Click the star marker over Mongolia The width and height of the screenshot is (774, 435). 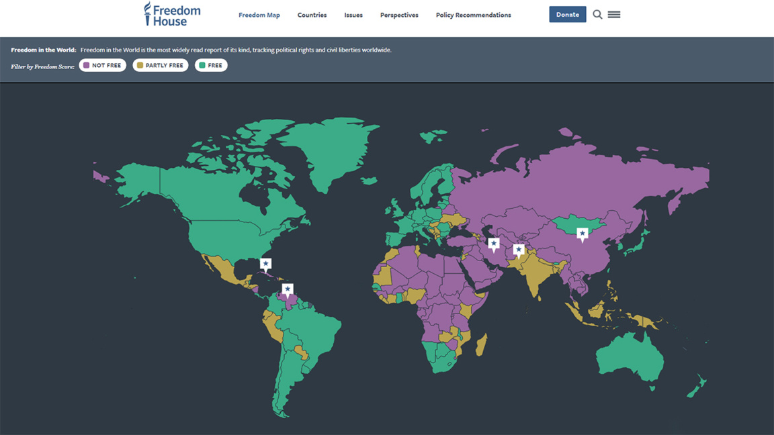pos(583,234)
